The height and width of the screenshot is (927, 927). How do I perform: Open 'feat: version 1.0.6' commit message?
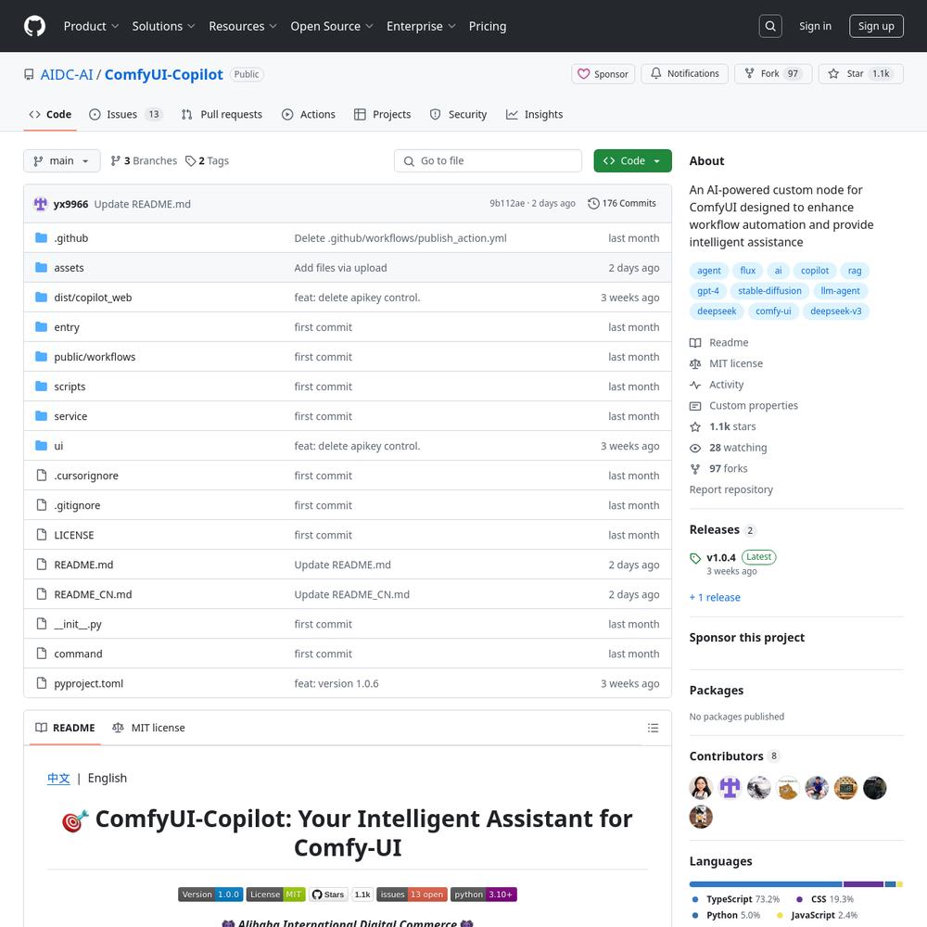337,683
